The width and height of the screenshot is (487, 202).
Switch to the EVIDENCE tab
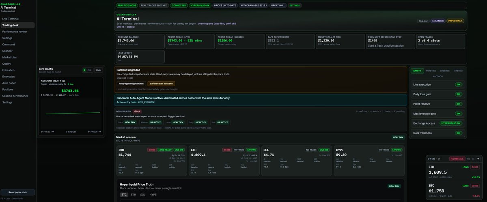(445, 71)
